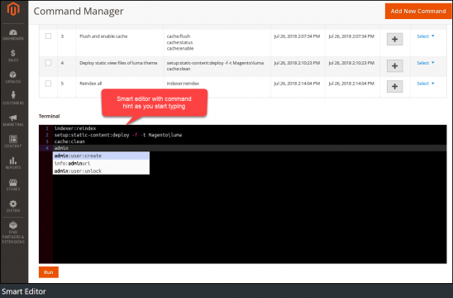Click the Add New Command button
This screenshot has height=298, width=453.
418,12
